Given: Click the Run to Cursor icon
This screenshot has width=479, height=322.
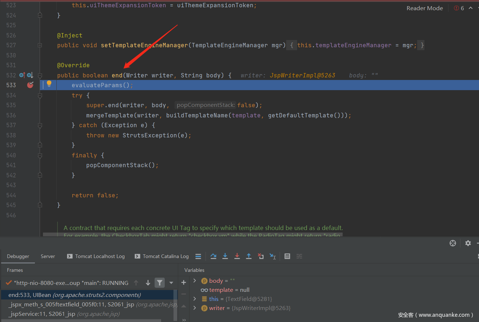Looking at the screenshot, I should (x=273, y=256).
